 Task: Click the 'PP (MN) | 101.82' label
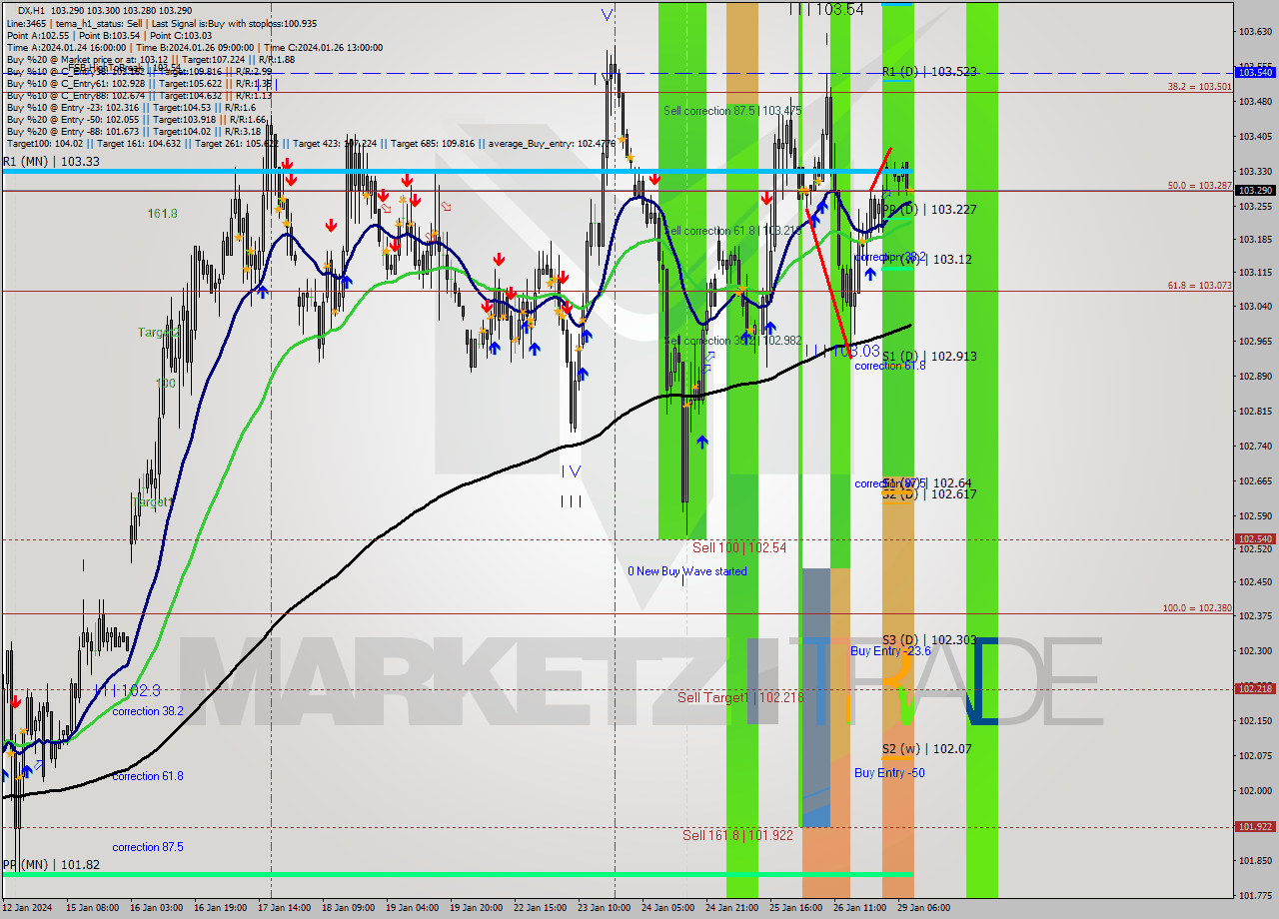[x=51, y=864]
